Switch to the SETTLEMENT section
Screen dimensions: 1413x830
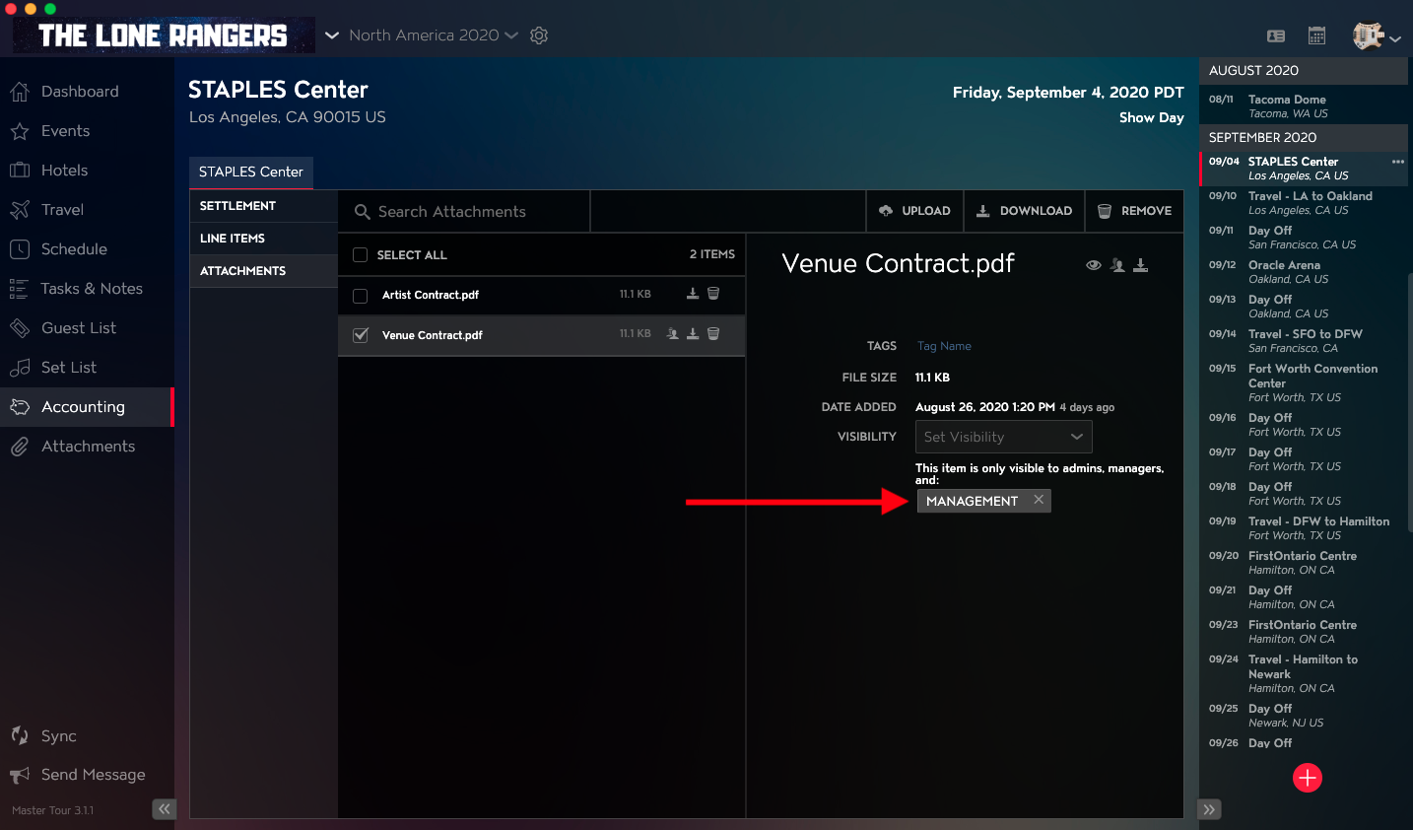pos(263,206)
